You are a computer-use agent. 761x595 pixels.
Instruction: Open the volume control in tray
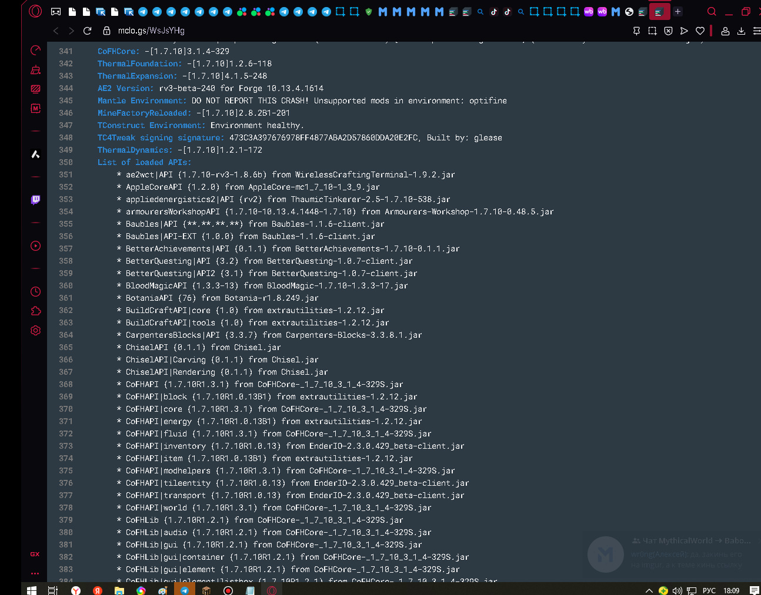click(x=677, y=590)
